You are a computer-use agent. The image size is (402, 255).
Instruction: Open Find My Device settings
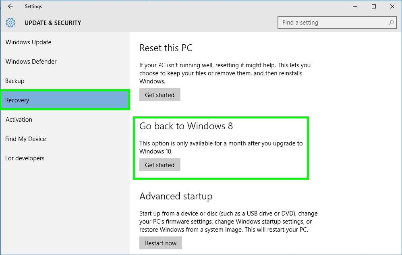click(25, 139)
